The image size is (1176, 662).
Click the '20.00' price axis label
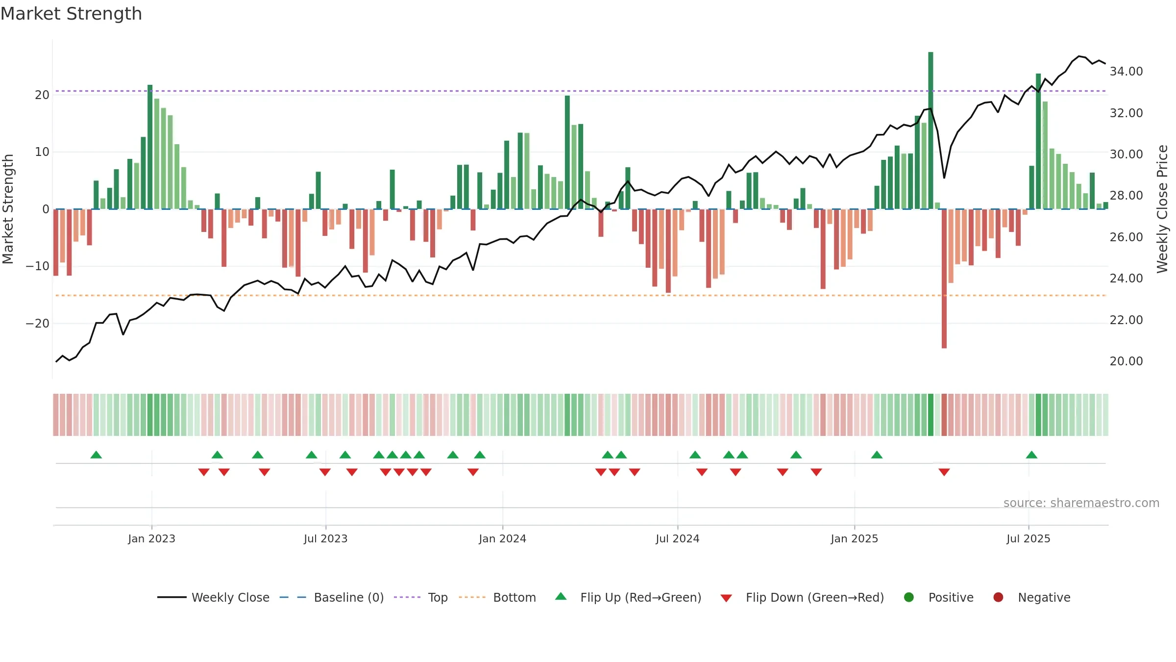click(x=1126, y=361)
